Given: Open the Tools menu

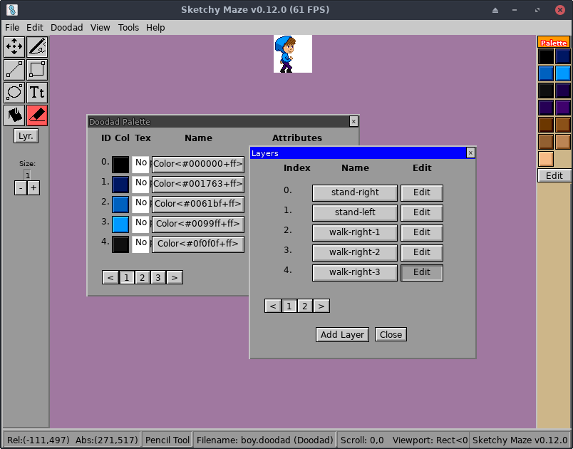Looking at the screenshot, I should point(128,27).
